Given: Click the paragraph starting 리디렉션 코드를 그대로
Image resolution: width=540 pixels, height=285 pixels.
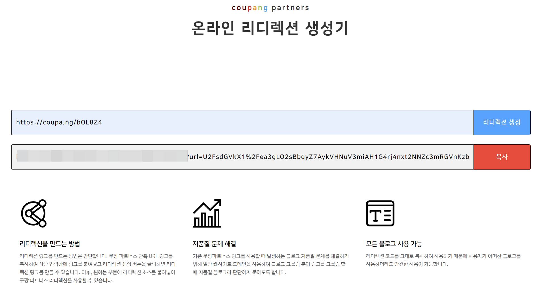Looking at the screenshot, I should coord(443,260).
